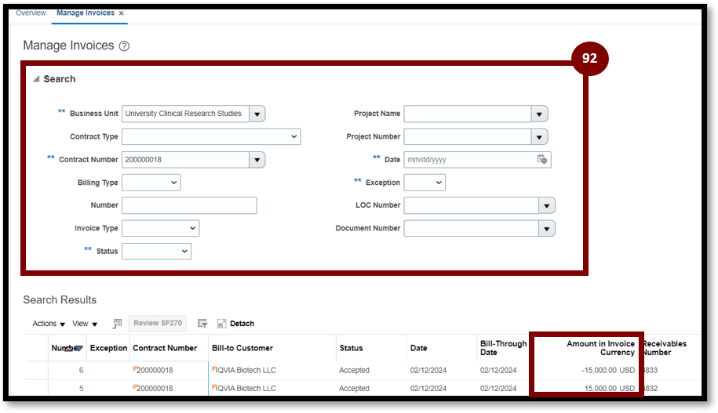Screen dimensions: 718x413
Task: Click the Date column header in results
Action: click(418, 348)
